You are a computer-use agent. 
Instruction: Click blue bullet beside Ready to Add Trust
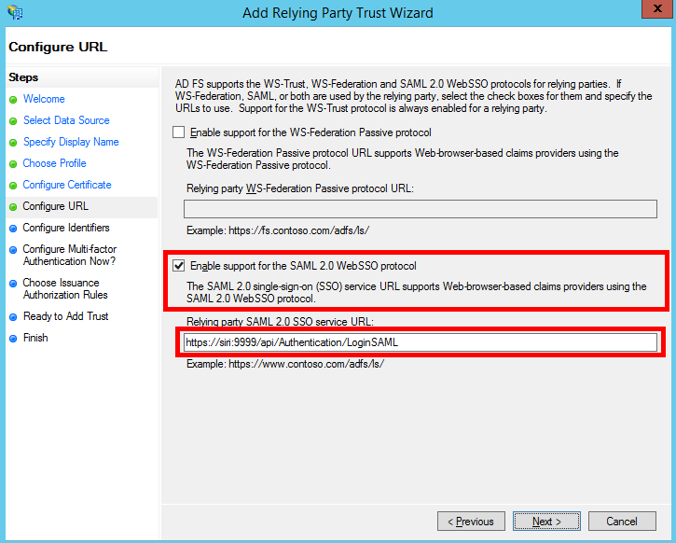(x=13, y=317)
